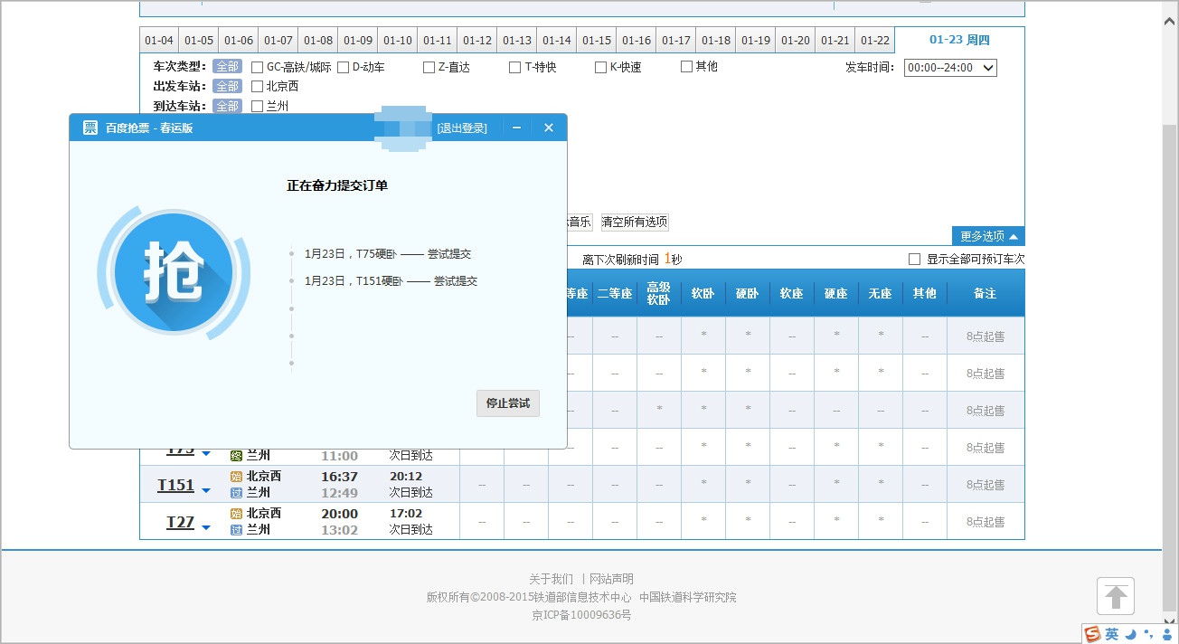Image resolution: width=1179 pixels, height=644 pixels.
Task: Click the 始 origin-station icon in the T27 row
Action: pyautogui.click(x=237, y=513)
